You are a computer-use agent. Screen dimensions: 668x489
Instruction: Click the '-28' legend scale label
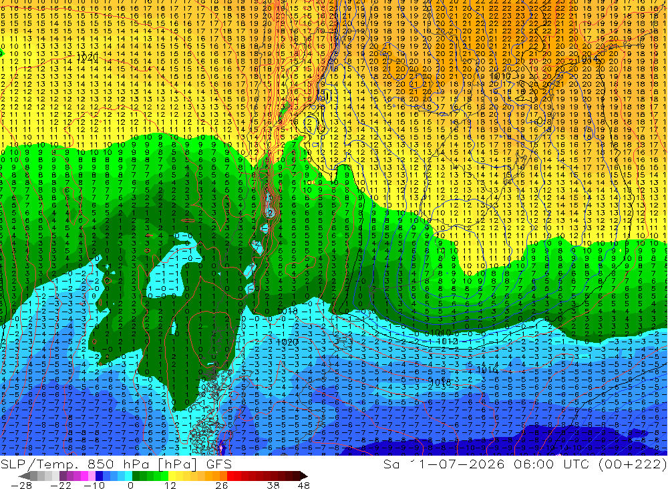21,485
